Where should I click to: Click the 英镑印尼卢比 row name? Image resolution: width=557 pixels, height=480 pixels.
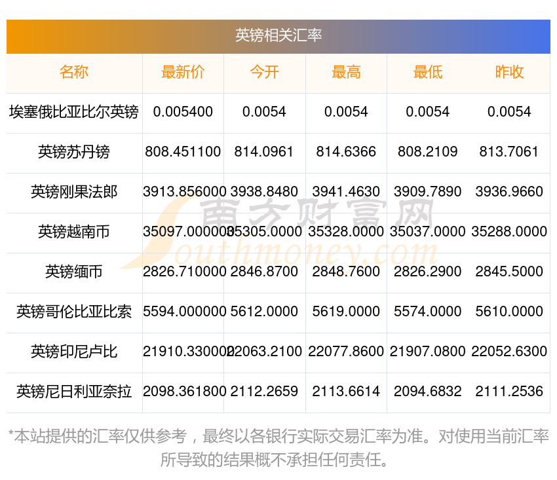pos(74,352)
